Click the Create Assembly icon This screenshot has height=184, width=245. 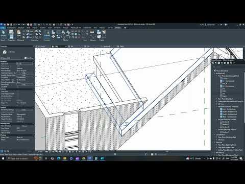pos(99,32)
